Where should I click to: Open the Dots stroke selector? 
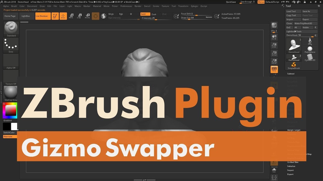click(x=11, y=45)
